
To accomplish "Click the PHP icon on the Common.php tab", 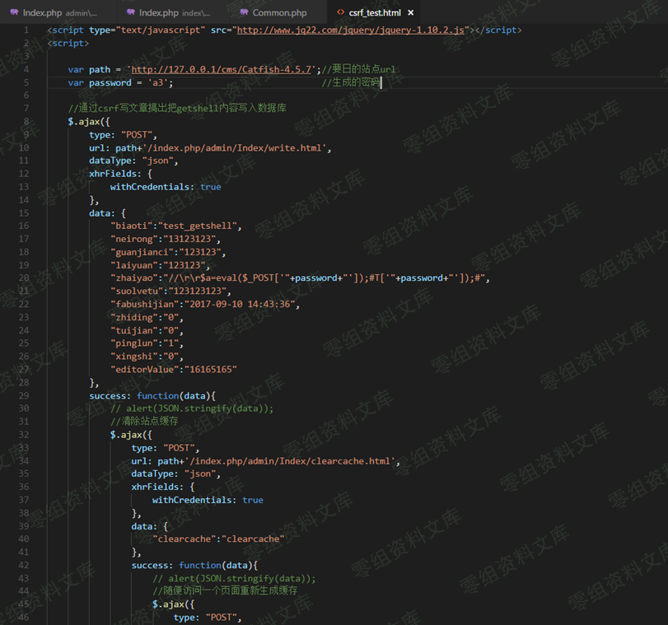I will pyautogui.click(x=244, y=12).
